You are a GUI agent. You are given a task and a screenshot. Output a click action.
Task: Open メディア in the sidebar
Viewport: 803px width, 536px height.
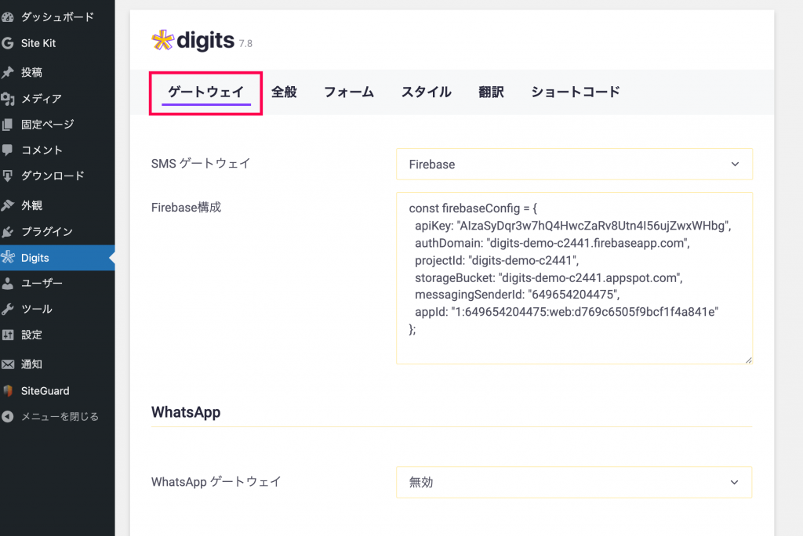pos(57,98)
